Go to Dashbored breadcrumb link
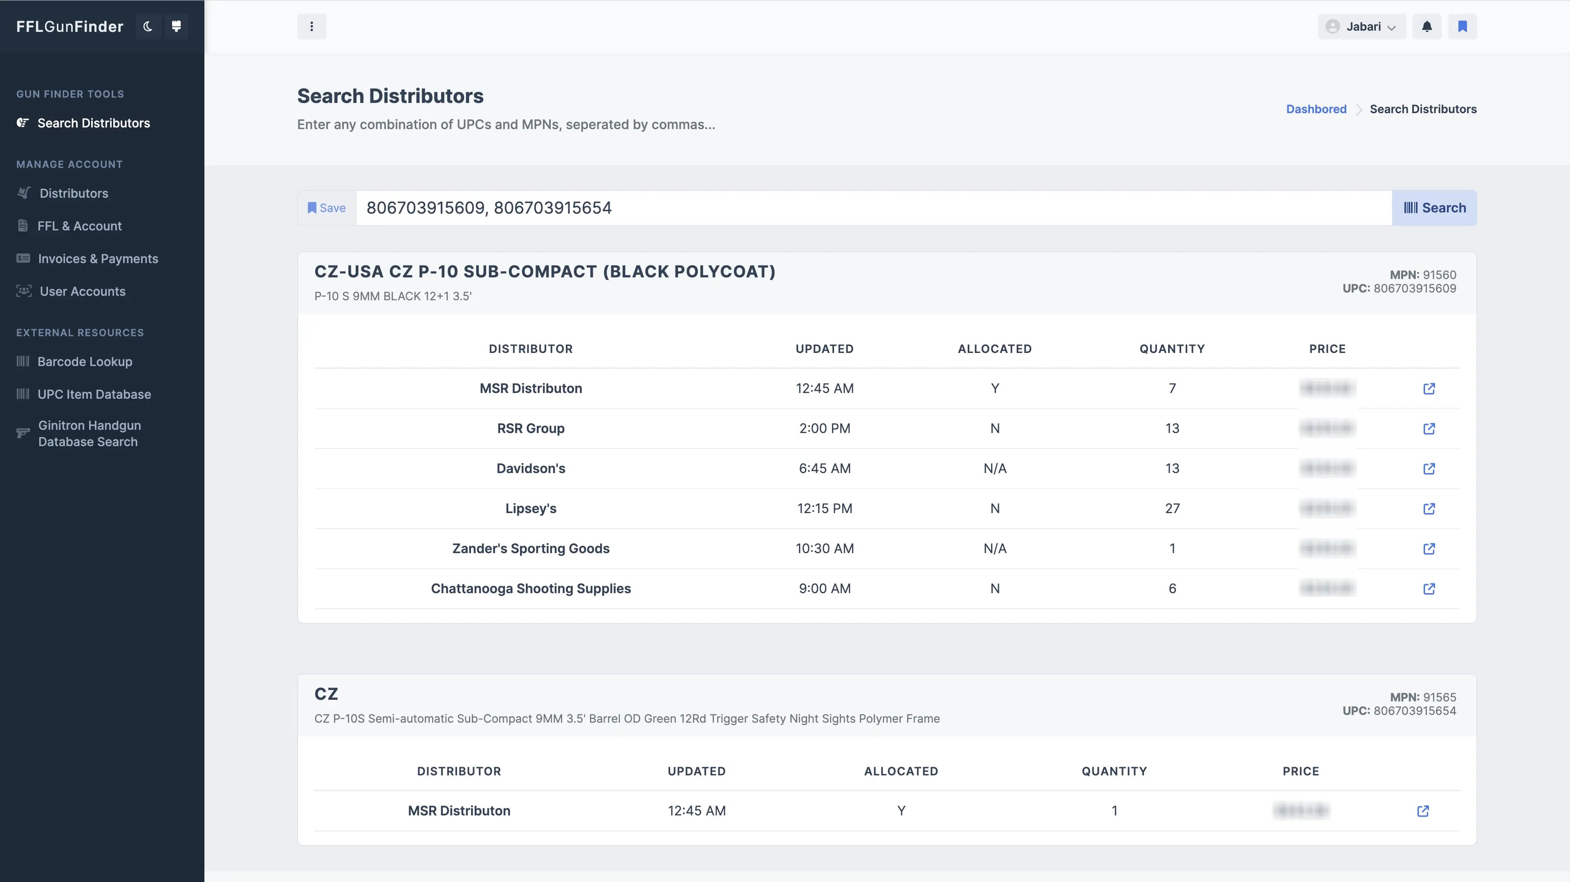This screenshot has width=1570, height=882. click(1316, 109)
